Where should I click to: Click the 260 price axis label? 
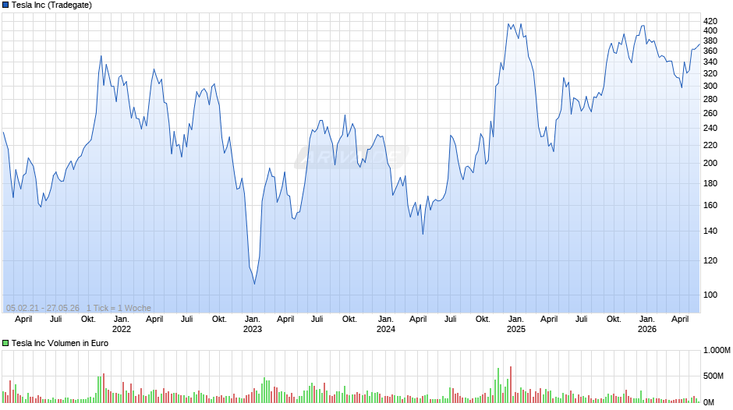[710, 113]
